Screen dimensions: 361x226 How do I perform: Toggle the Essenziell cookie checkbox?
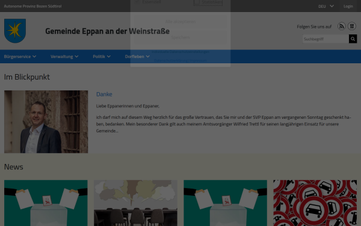137,2
